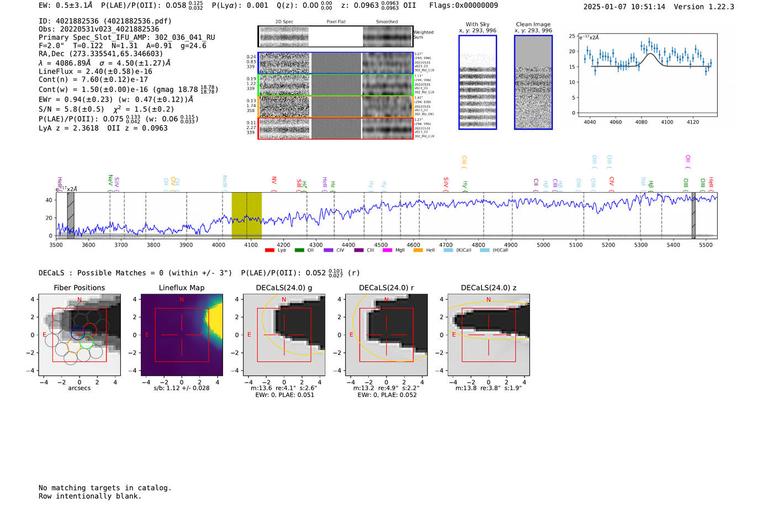Select the red-bordered fiber cutout row
Viewport: 773px width, 526px height.
click(x=335, y=128)
